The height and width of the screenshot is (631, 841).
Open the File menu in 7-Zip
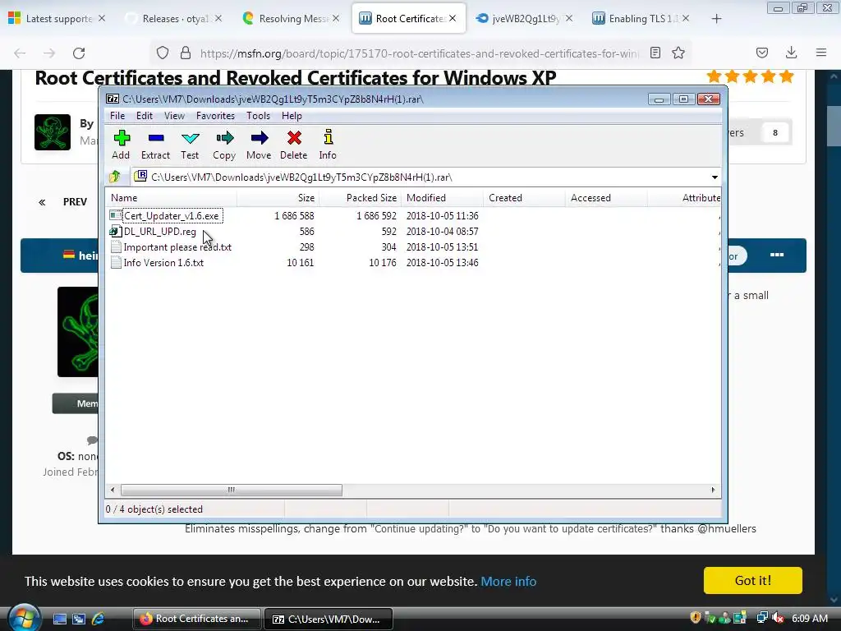117,115
